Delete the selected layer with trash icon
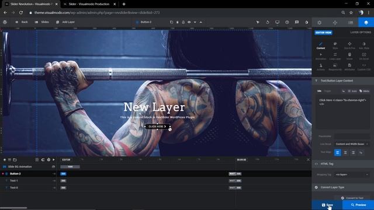This screenshot has width=374, height=210. (x=177, y=22)
